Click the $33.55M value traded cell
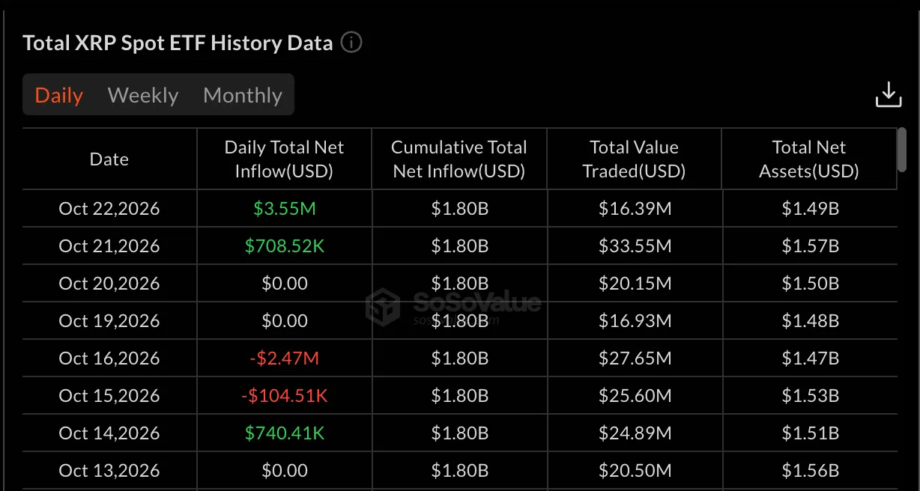The height and width of the screenshot is (491, 920). coord(635,246)
